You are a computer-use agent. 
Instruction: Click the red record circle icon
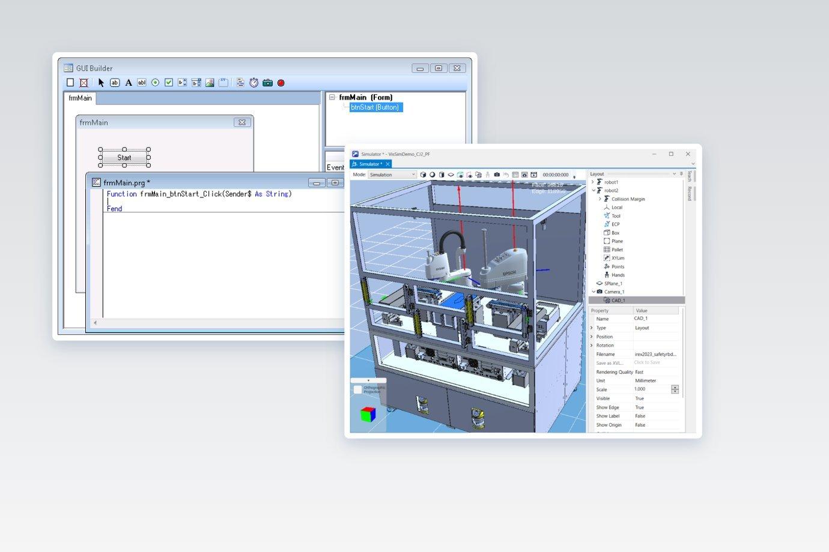281,83
